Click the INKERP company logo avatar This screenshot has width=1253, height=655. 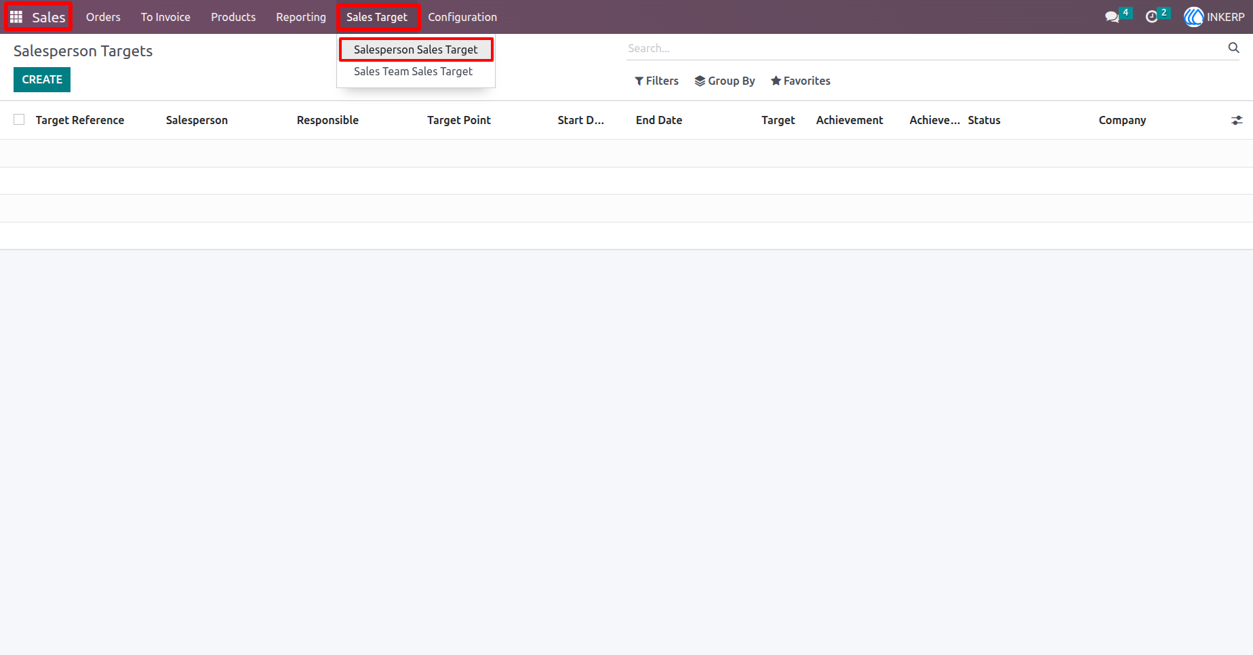click(1193, 17)
